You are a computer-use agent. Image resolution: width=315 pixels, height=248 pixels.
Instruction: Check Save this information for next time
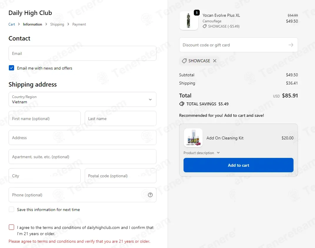tap(11, 210)
